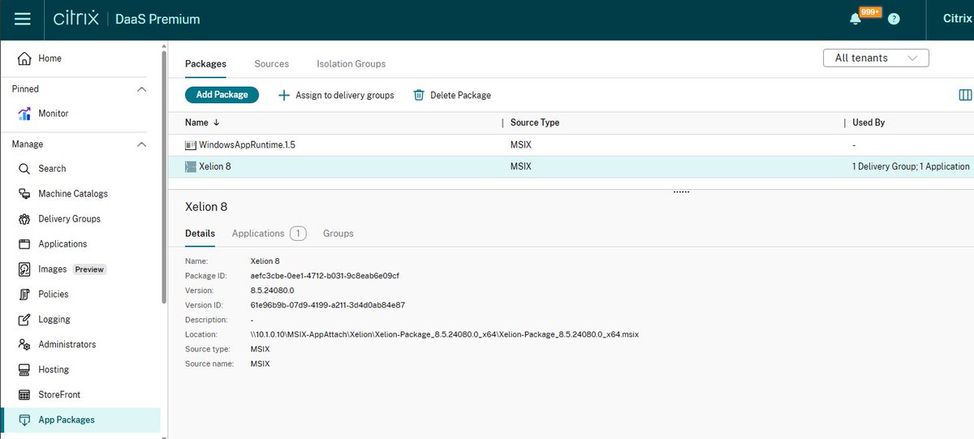Image resolution: width=974 pixels, height=439 pixels.
Task: Collapse the Manage section
Action: point(141,144)
